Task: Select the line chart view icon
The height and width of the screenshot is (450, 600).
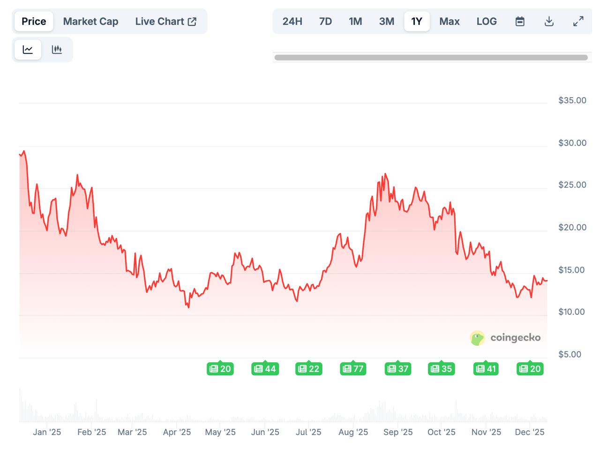Action: point(28,49)
